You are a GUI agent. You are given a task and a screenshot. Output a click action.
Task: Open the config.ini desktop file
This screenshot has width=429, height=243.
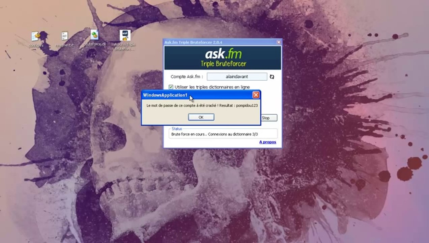coord(36,39)
